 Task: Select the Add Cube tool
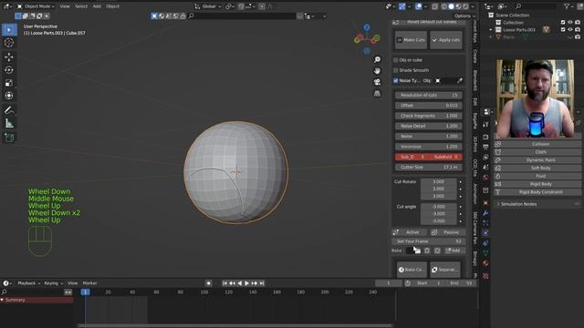pyautogui.click(x=9, y=138)
